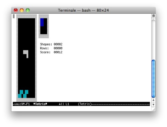Close the Terminale window with red button
The width and height of the screenshot is (167, 127).
coord(16,10)
